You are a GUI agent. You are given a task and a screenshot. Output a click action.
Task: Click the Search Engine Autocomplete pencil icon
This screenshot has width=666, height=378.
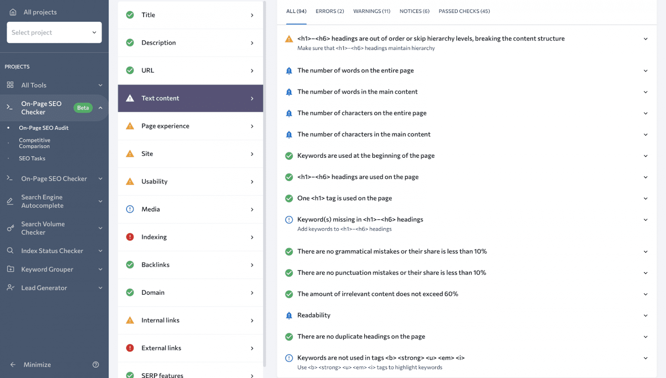(10, 201)
